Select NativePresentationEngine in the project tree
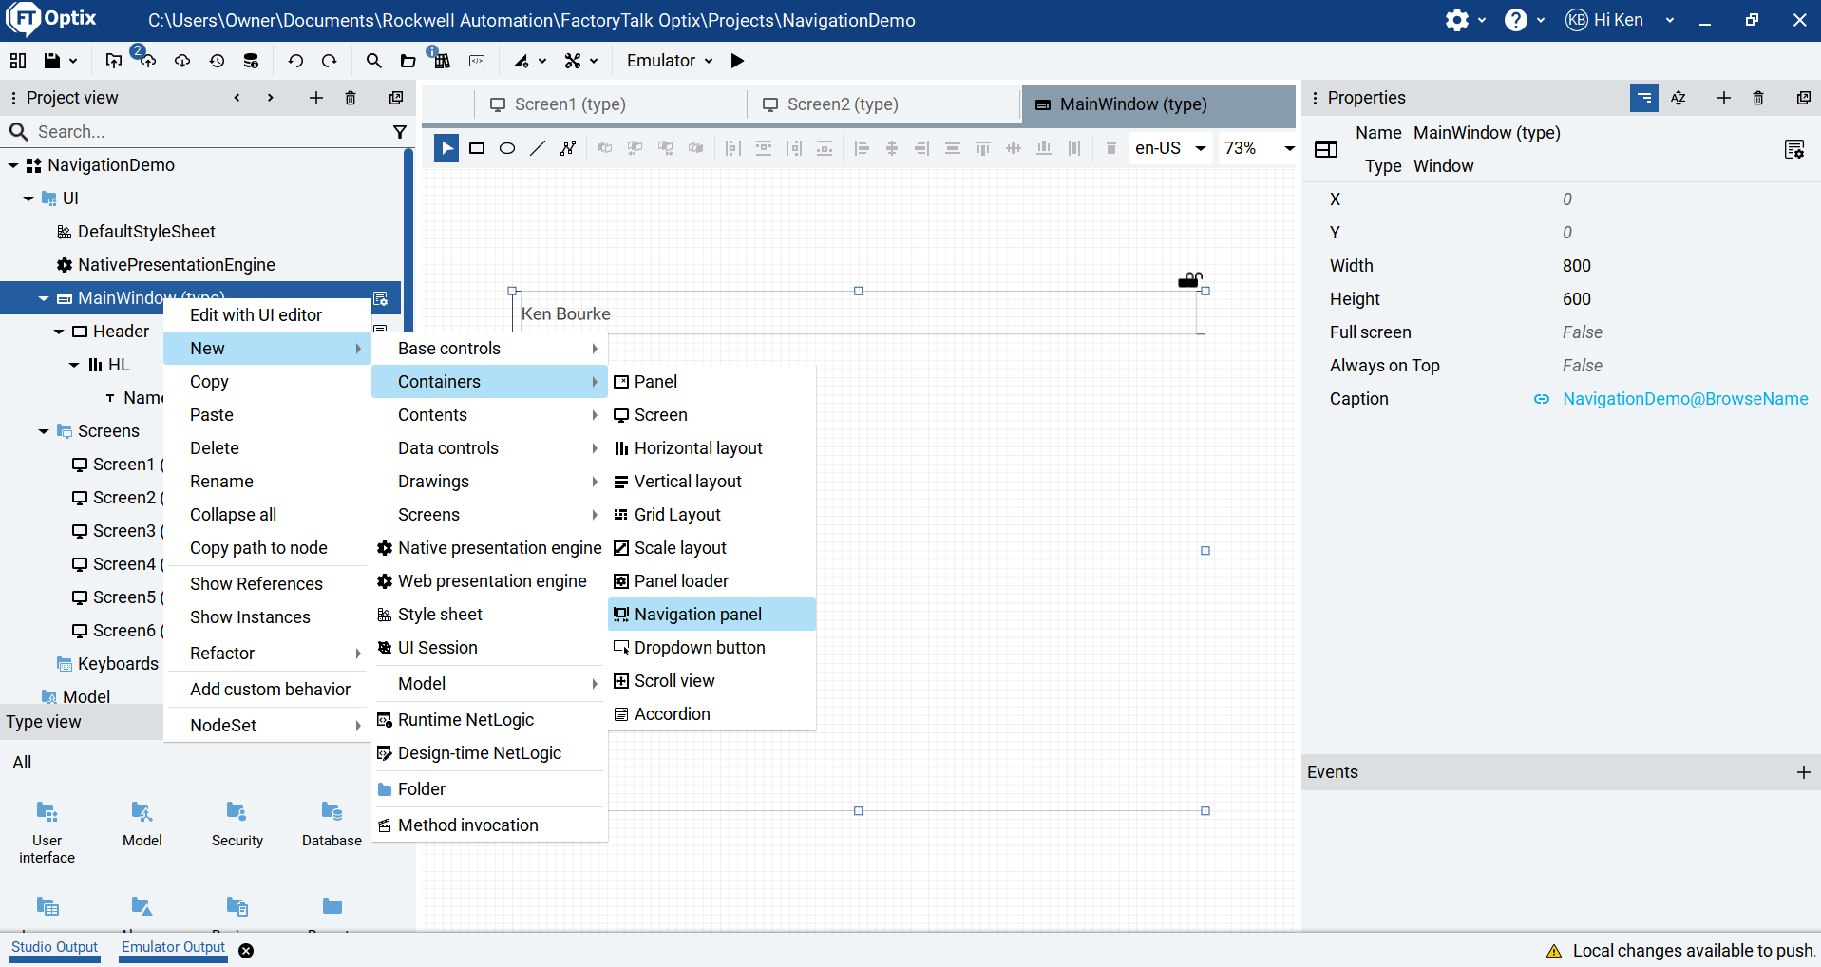 click(177, 265)
